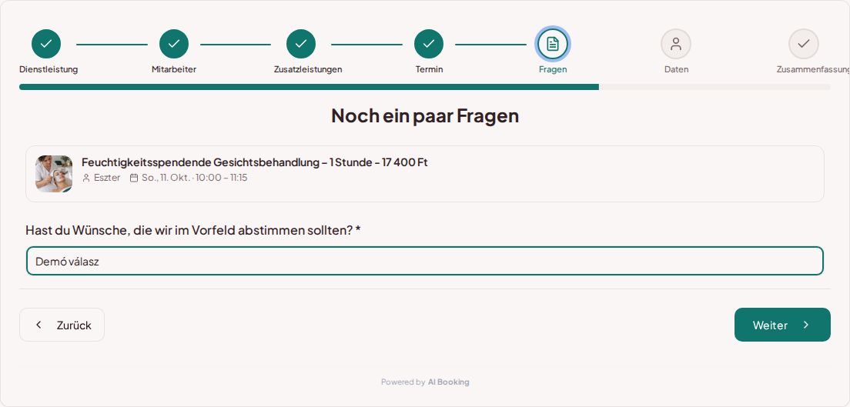Click the Zusatzleistungen step label
The image size is (850, 407).
308,69
